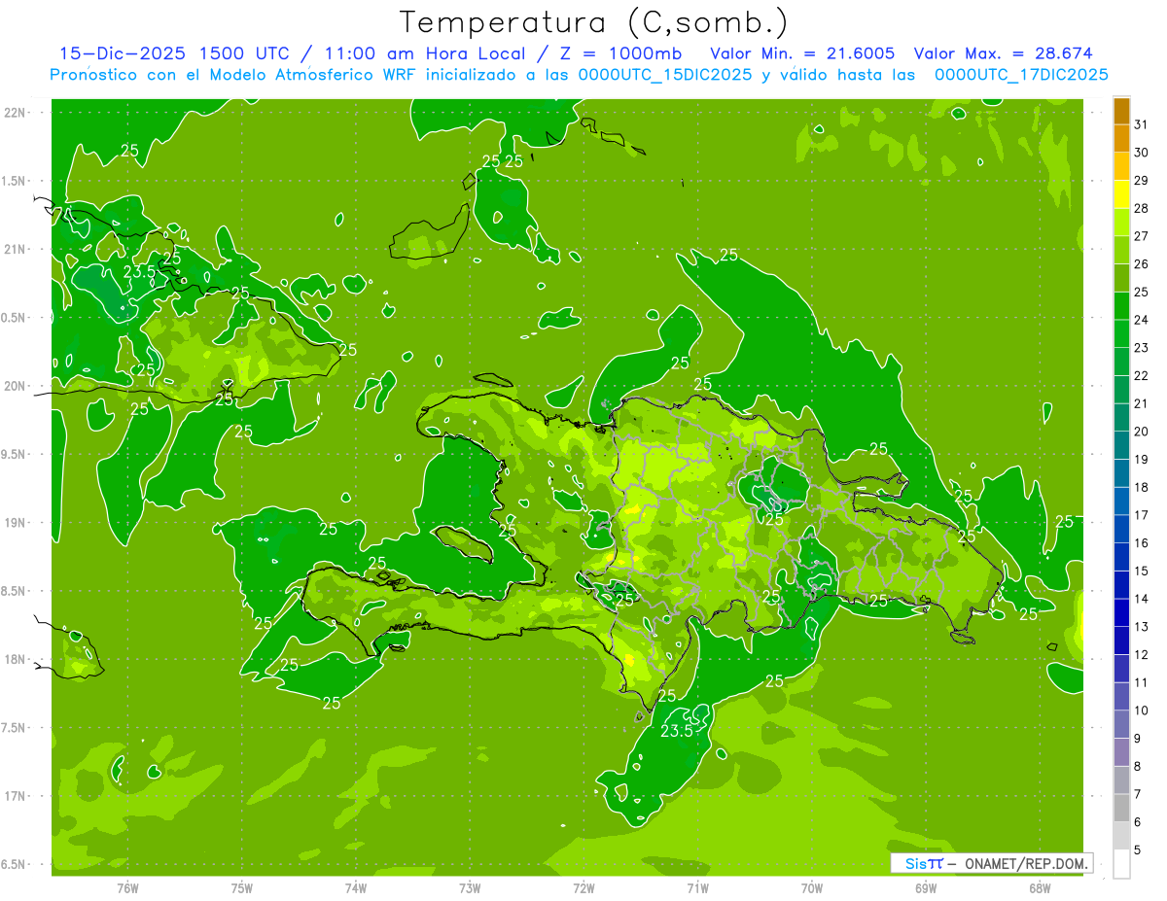Click the '20' label on the color legend
Image resolution: width=1167 pixels, height=901 pixels.
1141,432
